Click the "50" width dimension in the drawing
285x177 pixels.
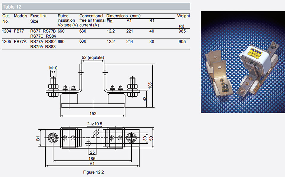click(x=151, y=139)
